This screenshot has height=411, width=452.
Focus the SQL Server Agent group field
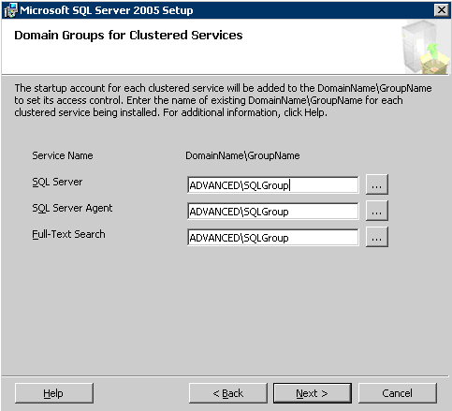pos(273,212)
